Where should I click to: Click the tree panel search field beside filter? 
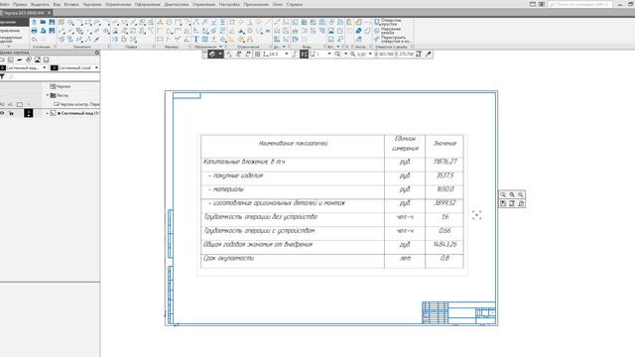click(53, 76)
